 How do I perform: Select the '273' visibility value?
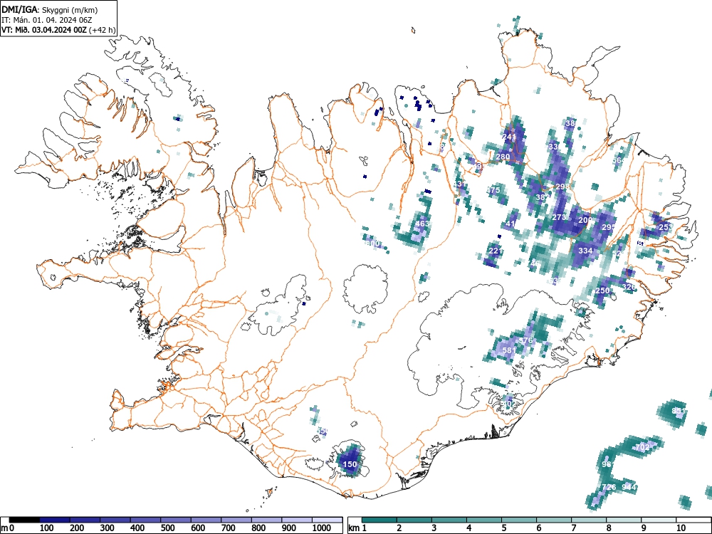[559, 217]
